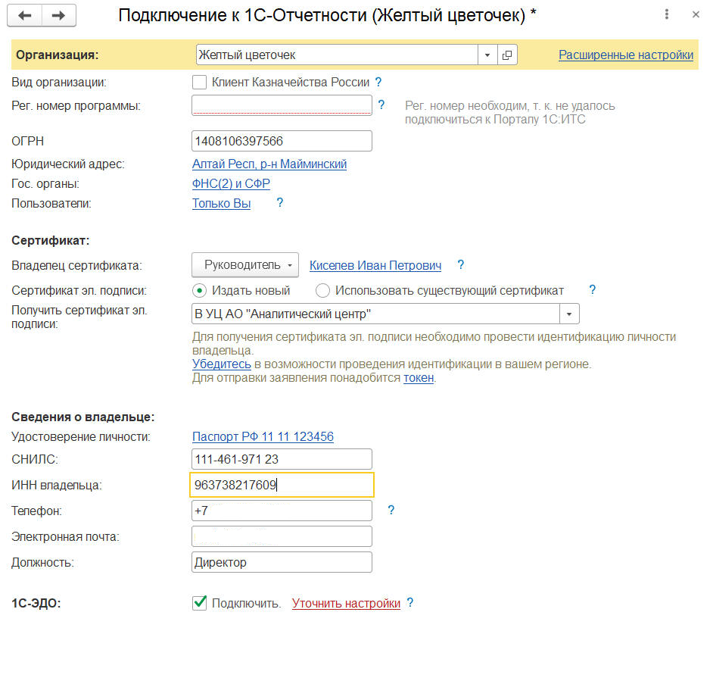The image size is (713, 681).
Task: Open the Руководитель owner type dropdown
Action: pyautogui.click(x=245, y=265)
